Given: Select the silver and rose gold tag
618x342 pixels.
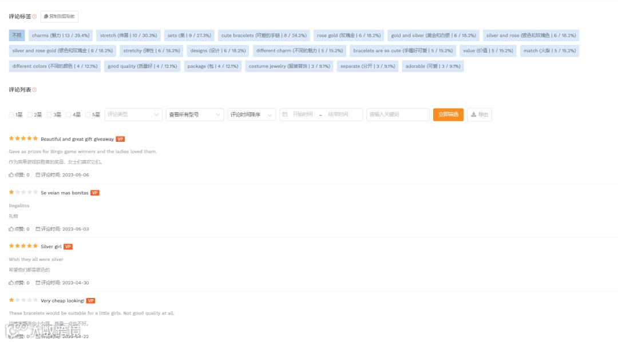Looking at the screenshot, I should tap(63, 51).
